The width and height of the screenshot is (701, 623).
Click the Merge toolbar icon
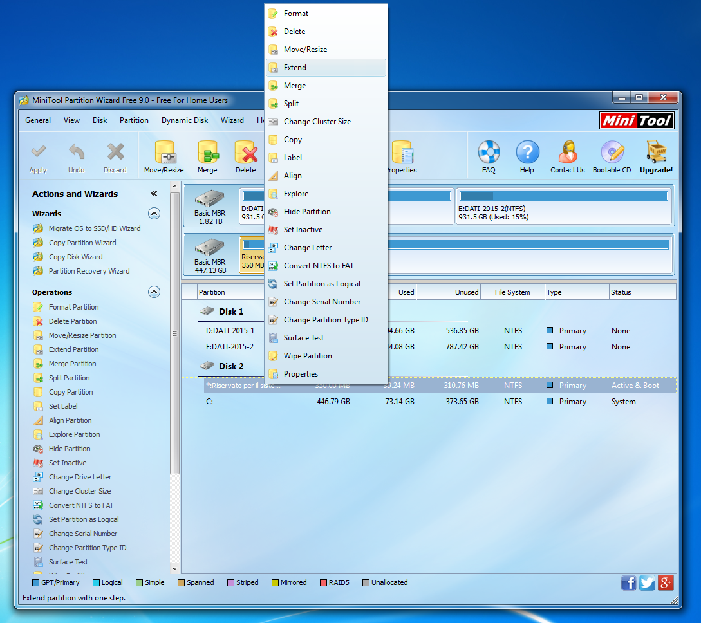[207, 152]
